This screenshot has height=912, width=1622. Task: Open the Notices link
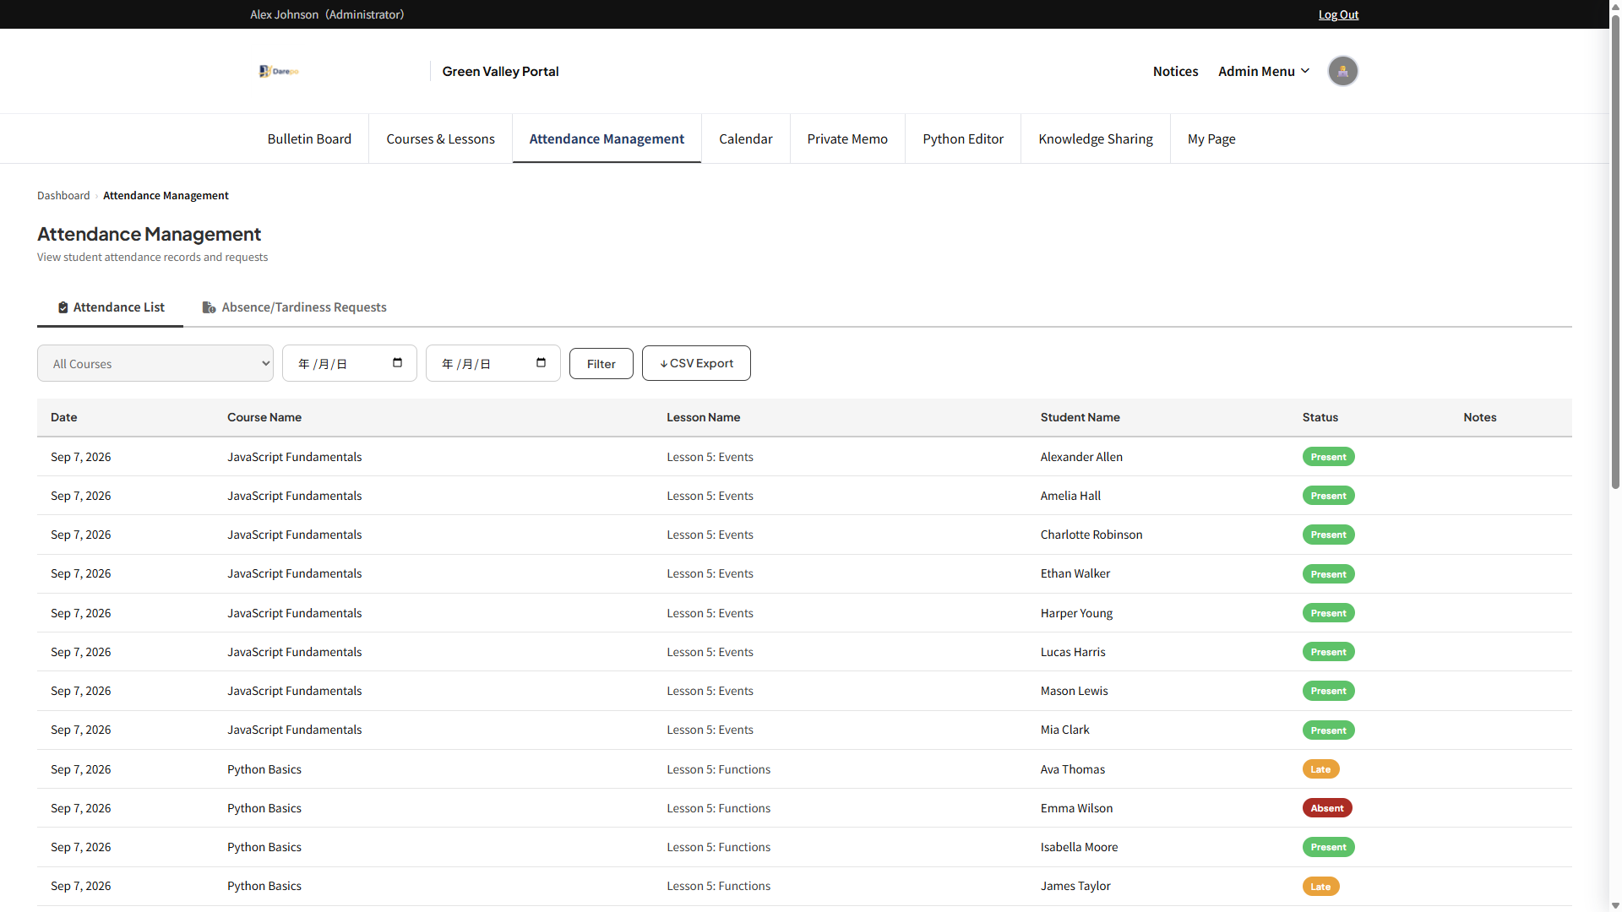click(1175, 71)
